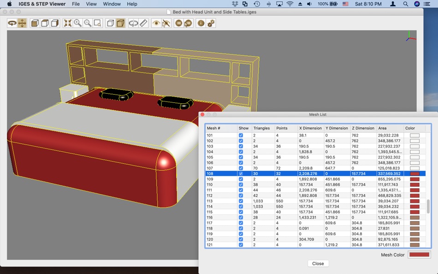
Task: Click the Zoom out magnifier
Action: click(x=88, y=23)
